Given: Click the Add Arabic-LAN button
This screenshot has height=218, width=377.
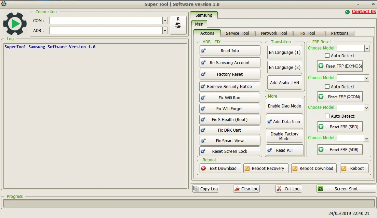Looking at the screenshot, I should pyautogui.click(x=284, y=83).
